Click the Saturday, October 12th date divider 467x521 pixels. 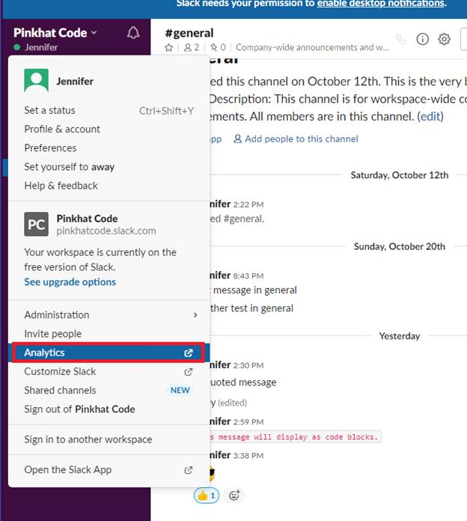click(x=400, y=175)
